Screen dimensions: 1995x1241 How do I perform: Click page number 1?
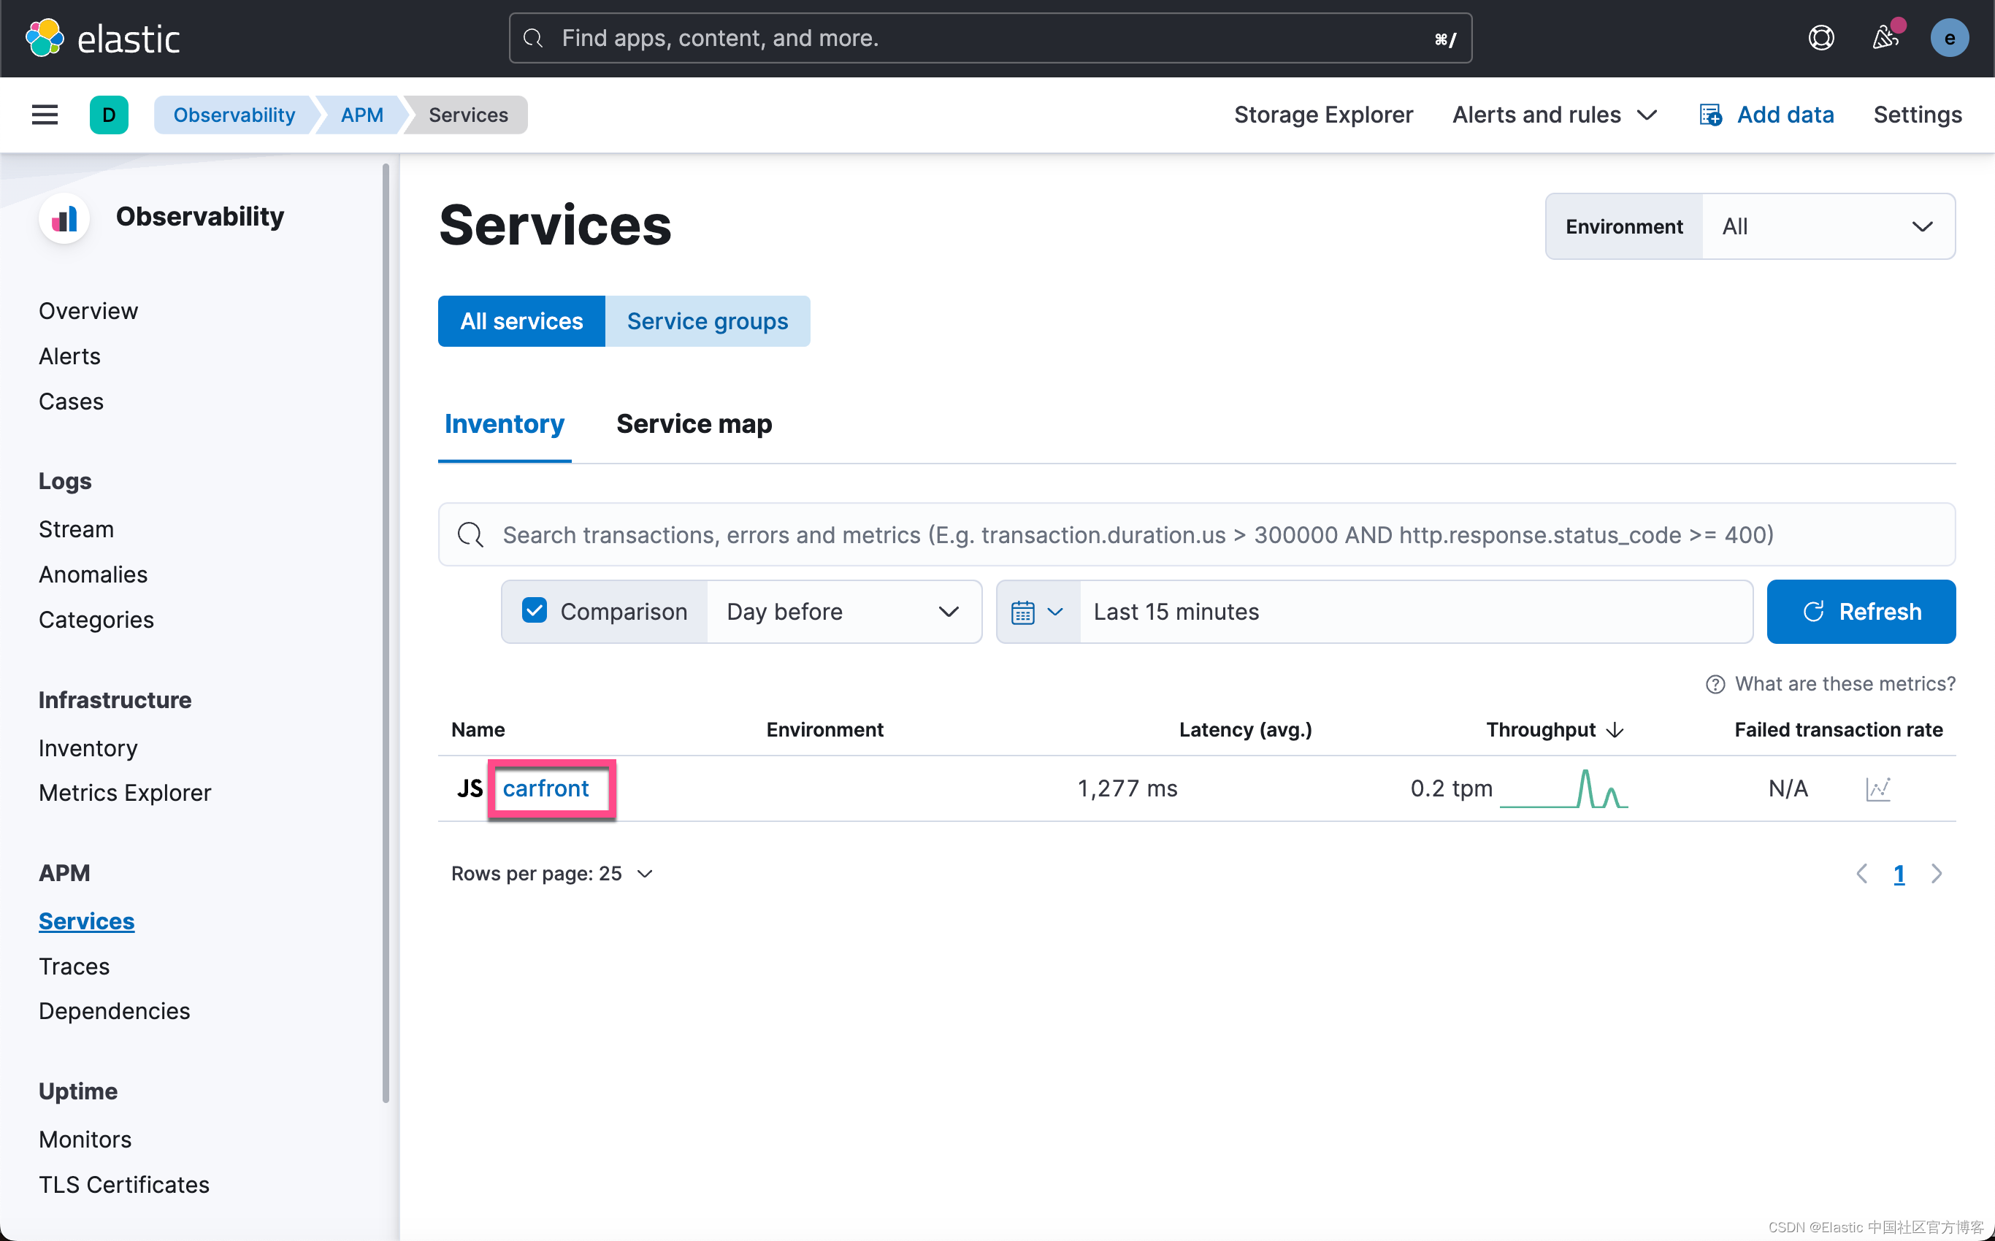tap(1899, 875)
